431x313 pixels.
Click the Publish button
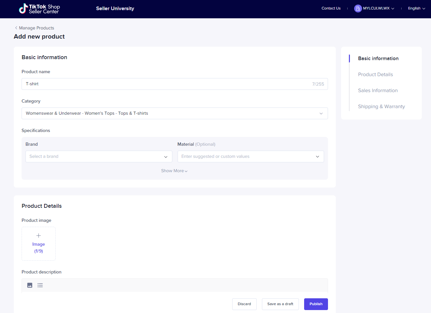point(316,304)
